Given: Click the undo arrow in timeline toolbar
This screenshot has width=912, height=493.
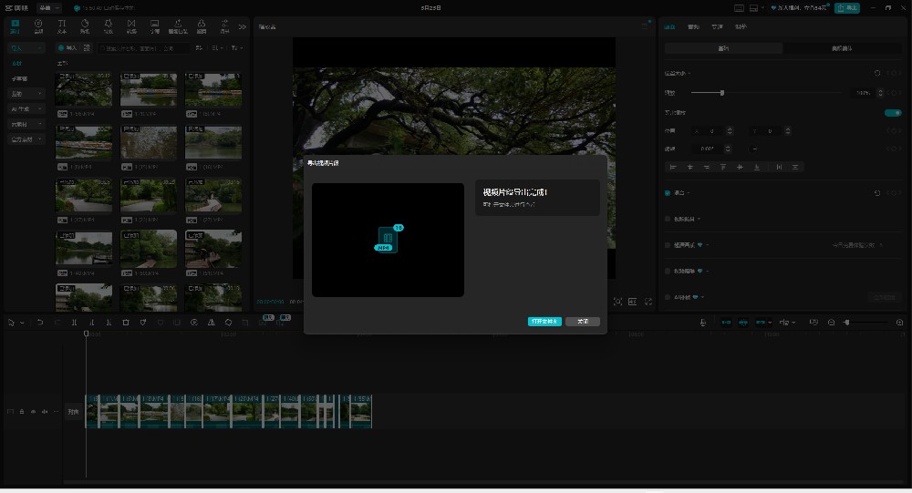Looking at the screenshot, I should (x=39, y=323).
